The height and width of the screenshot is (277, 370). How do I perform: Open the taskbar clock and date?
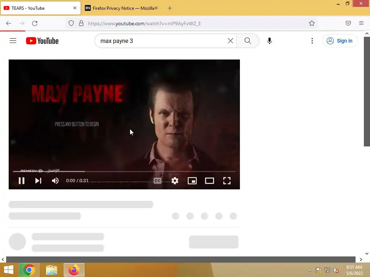354,270
